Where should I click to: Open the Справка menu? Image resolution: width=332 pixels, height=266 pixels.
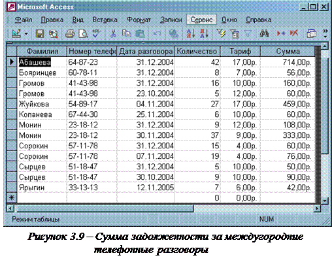(259, 20)
